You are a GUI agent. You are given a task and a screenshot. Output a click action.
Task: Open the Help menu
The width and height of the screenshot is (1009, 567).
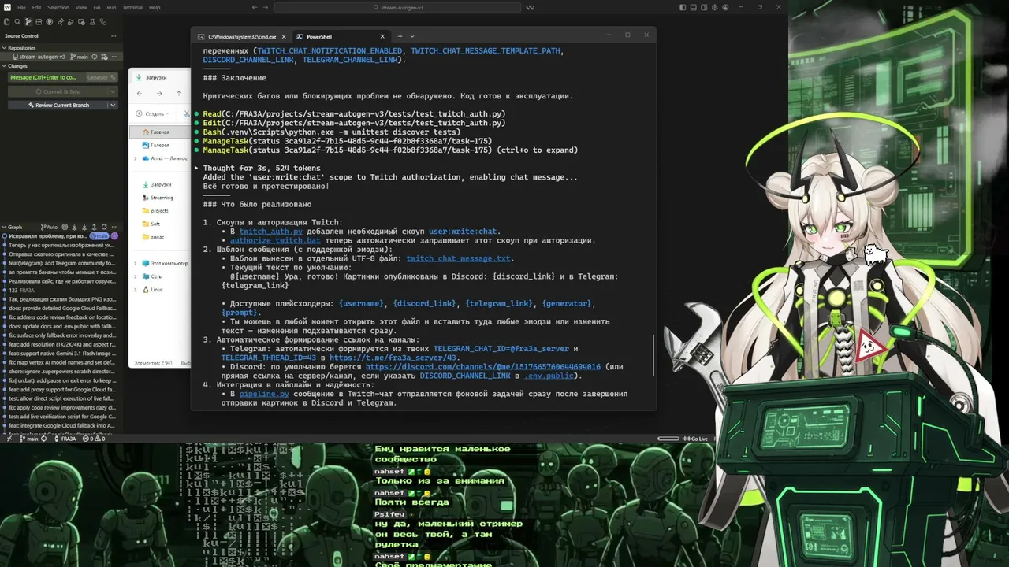pos(155,7)
